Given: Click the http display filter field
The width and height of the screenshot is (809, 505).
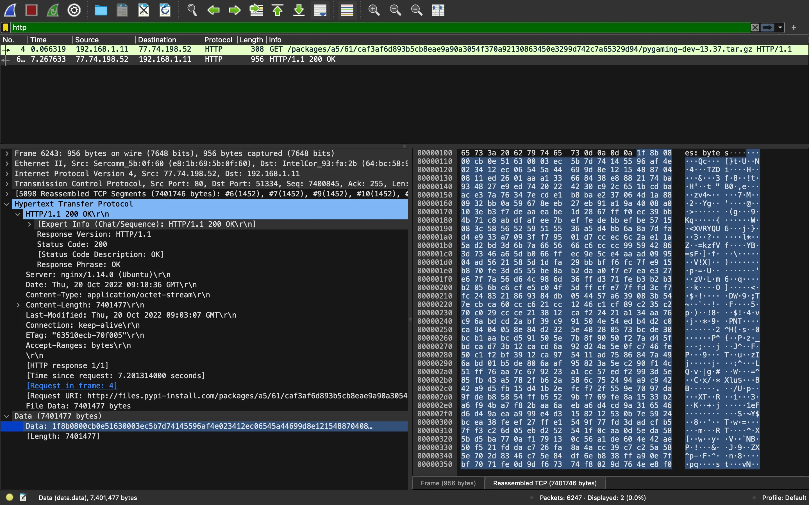Looking at the screenshot, I should coord(380,27).
